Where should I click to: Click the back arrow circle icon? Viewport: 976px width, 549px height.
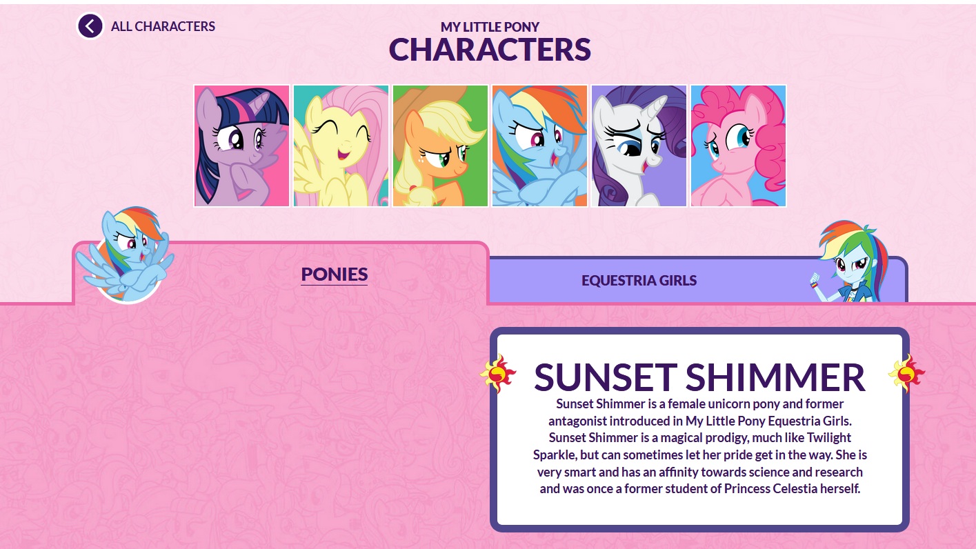[90, 26]
